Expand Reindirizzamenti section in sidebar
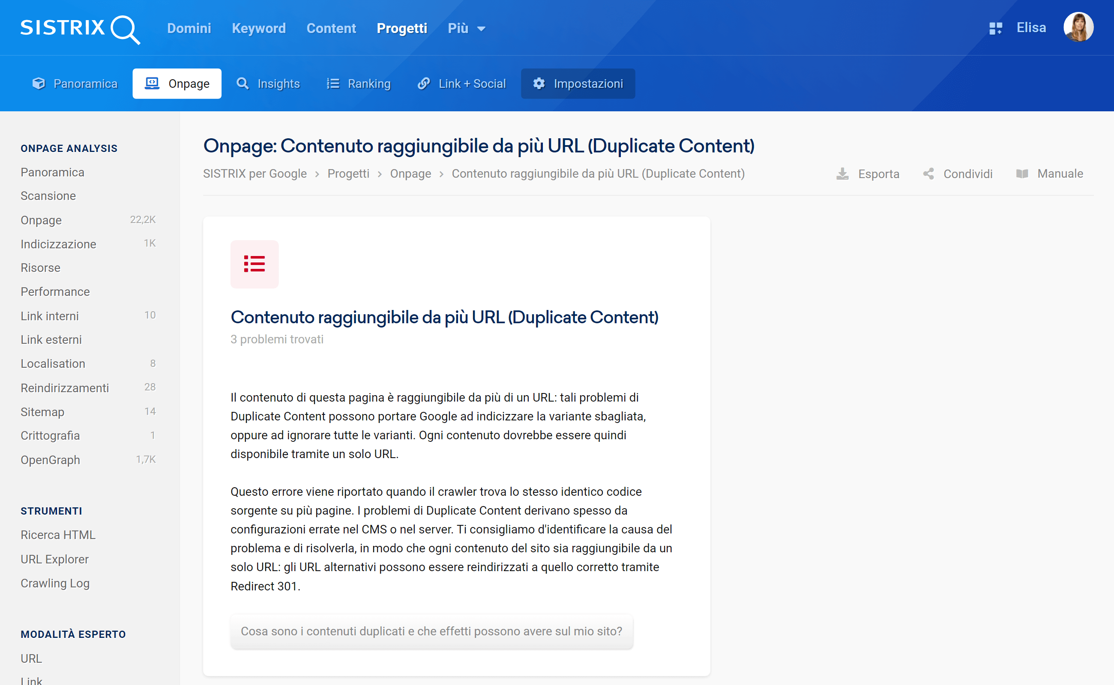This screenshot has width=1114, height=685. [65, 387]
